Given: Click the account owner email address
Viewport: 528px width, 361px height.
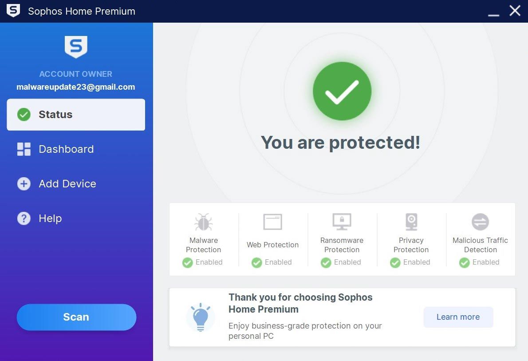Looking at the screenshot, I should [75, 87].
